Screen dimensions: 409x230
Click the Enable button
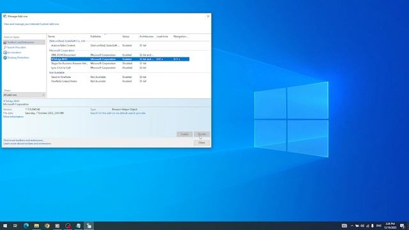tap(185, 134)
